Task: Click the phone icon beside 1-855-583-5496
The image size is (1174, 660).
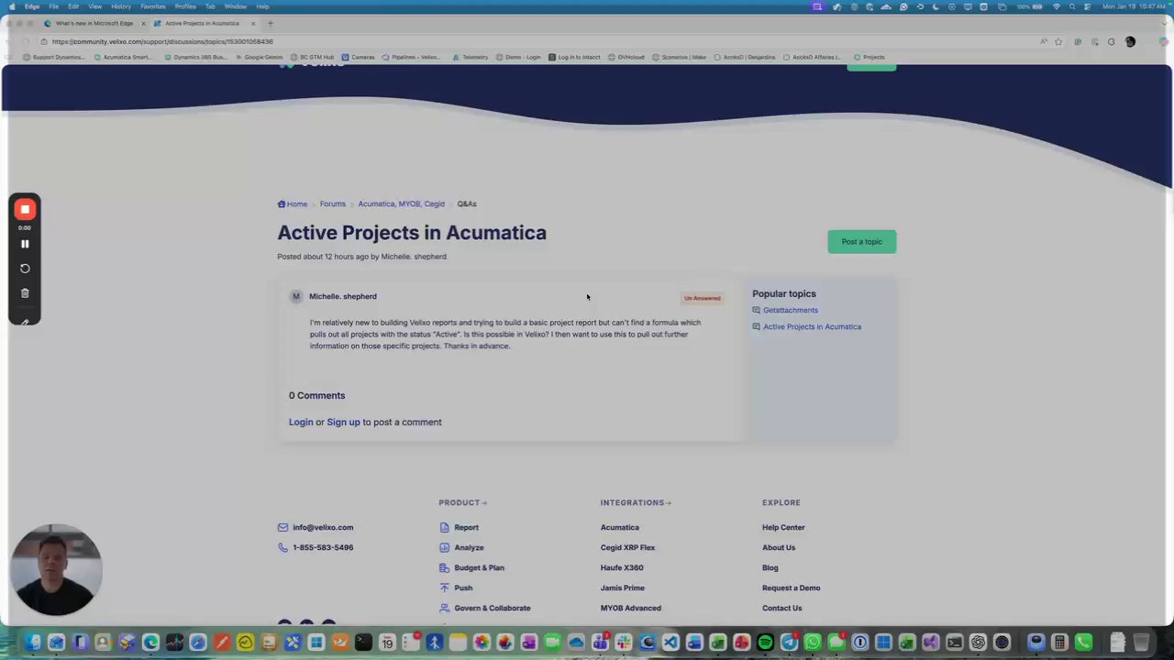Action: click(x=282, y=547)
